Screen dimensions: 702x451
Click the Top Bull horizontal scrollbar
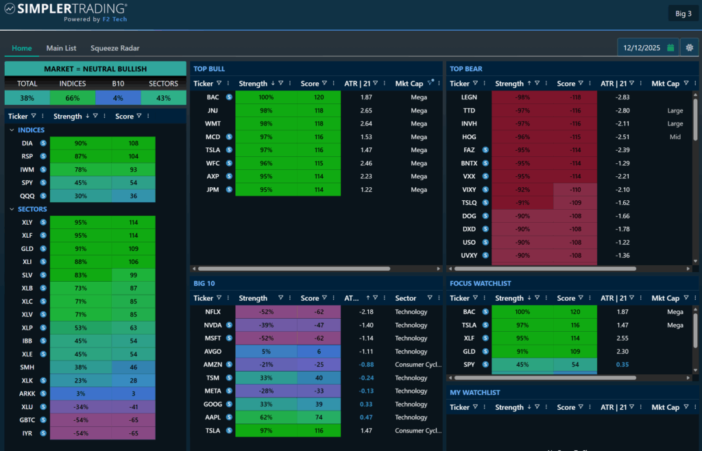[288, 269]
